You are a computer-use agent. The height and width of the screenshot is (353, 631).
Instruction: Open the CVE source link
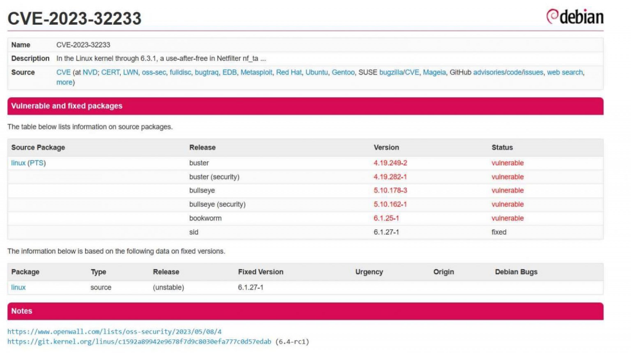click(x=63, y=72)
